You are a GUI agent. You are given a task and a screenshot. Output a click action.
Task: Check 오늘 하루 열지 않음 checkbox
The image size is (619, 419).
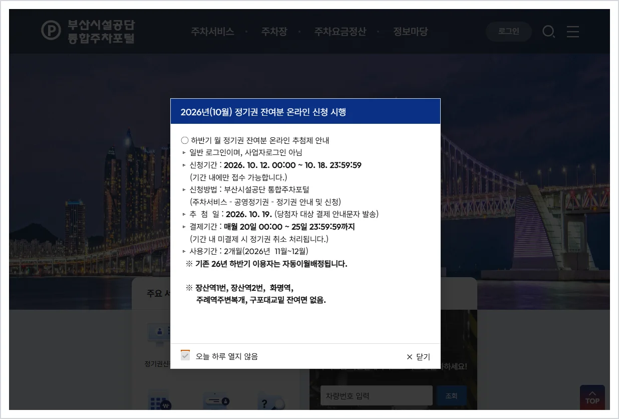coord(185,355)
